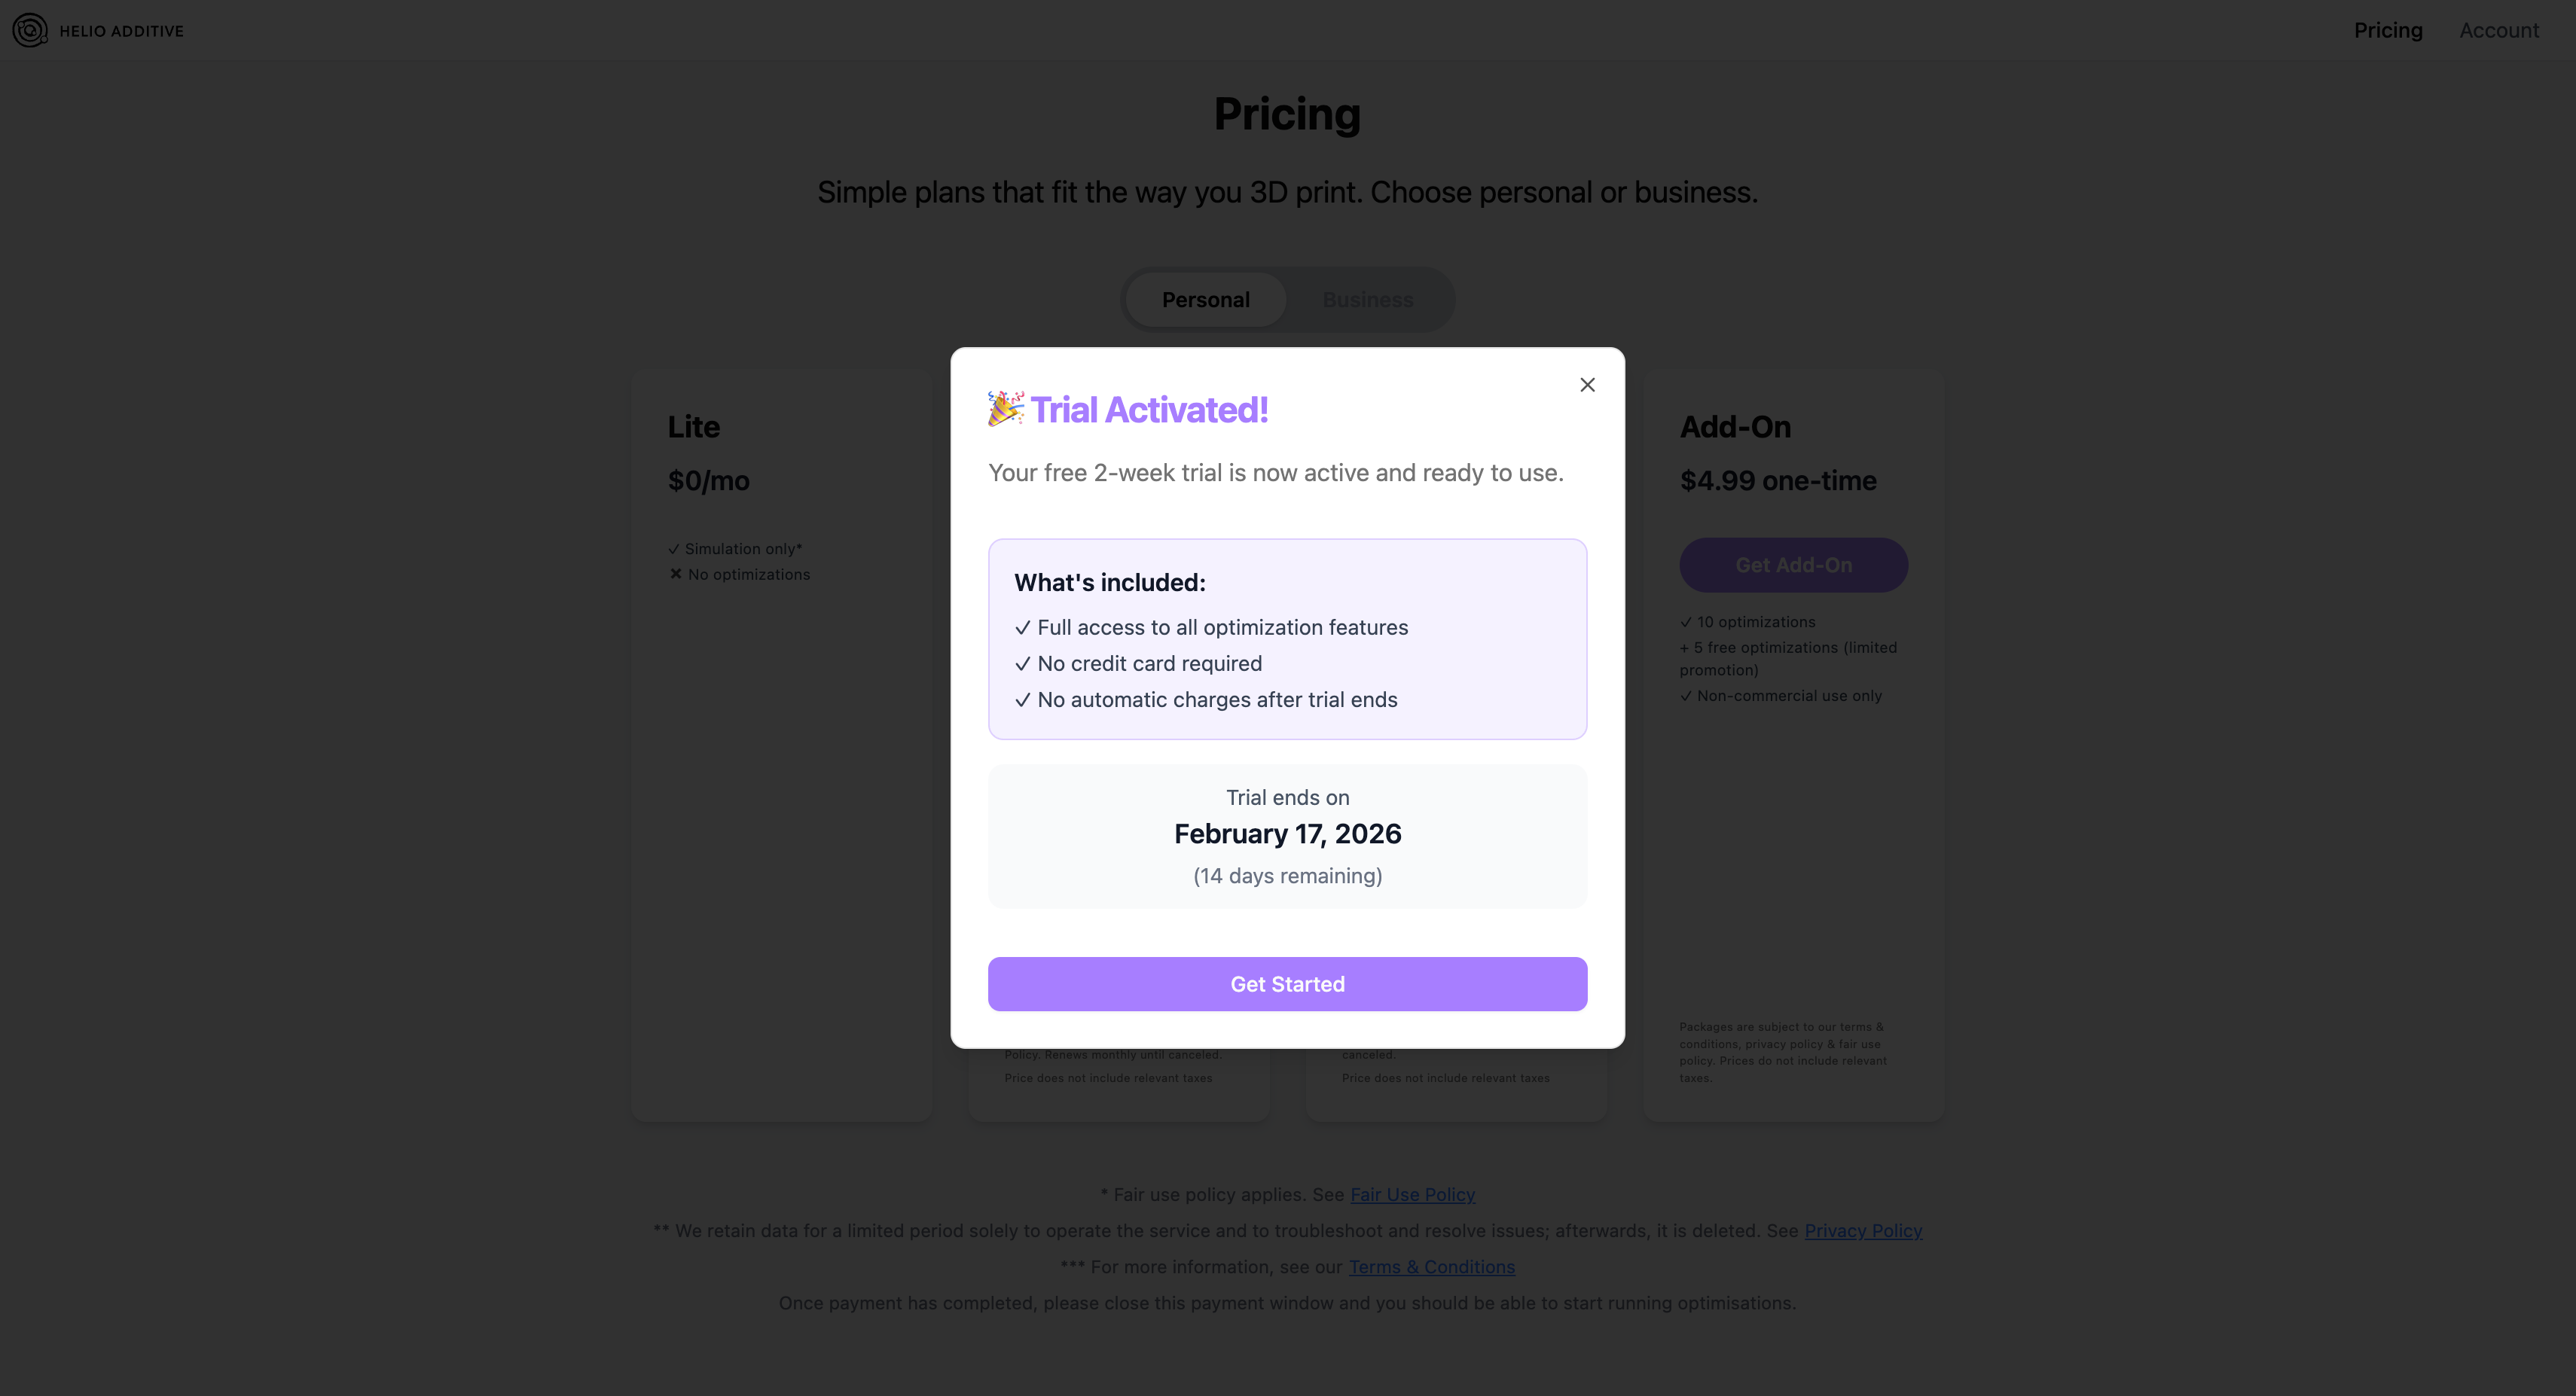This screenshot has width=2576, height=1396.
Task: Click the X mark beside No optimizations
Action: (x=676, y=574)
